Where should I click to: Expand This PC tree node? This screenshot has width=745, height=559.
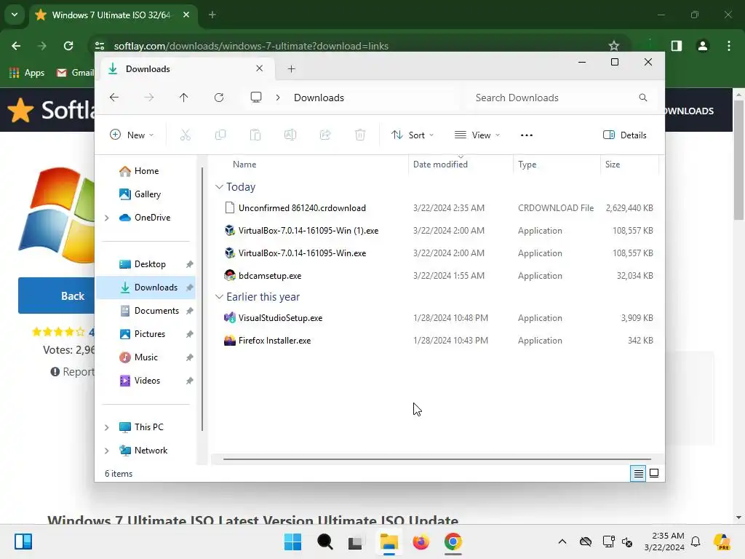point(107,427)
